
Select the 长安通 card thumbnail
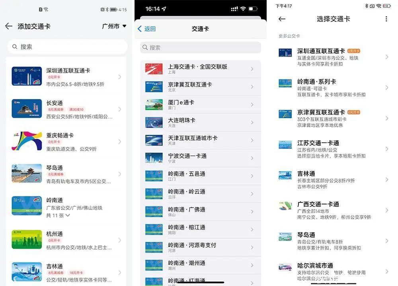pyautogui.click(x=27, y=109)
